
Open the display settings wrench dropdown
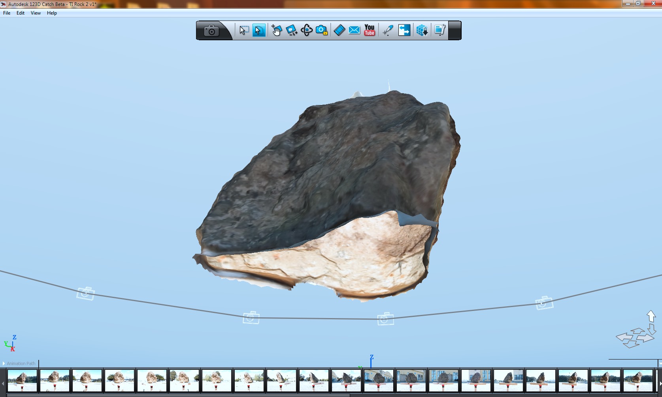click(x=440, y=30)
